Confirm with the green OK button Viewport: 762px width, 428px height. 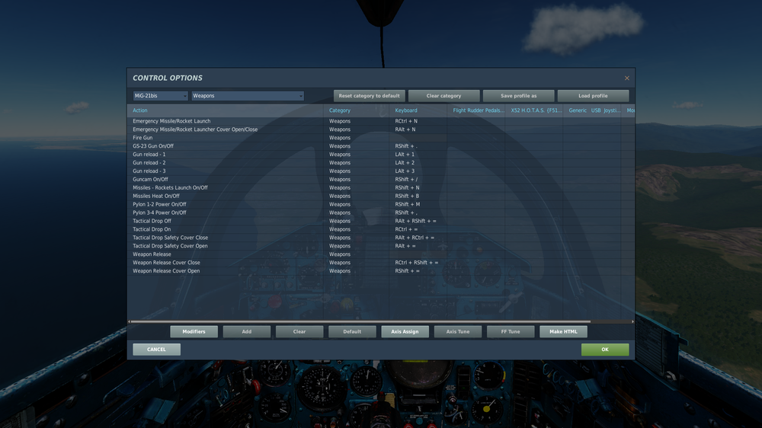pyautogui.click(x=605, y=350)
